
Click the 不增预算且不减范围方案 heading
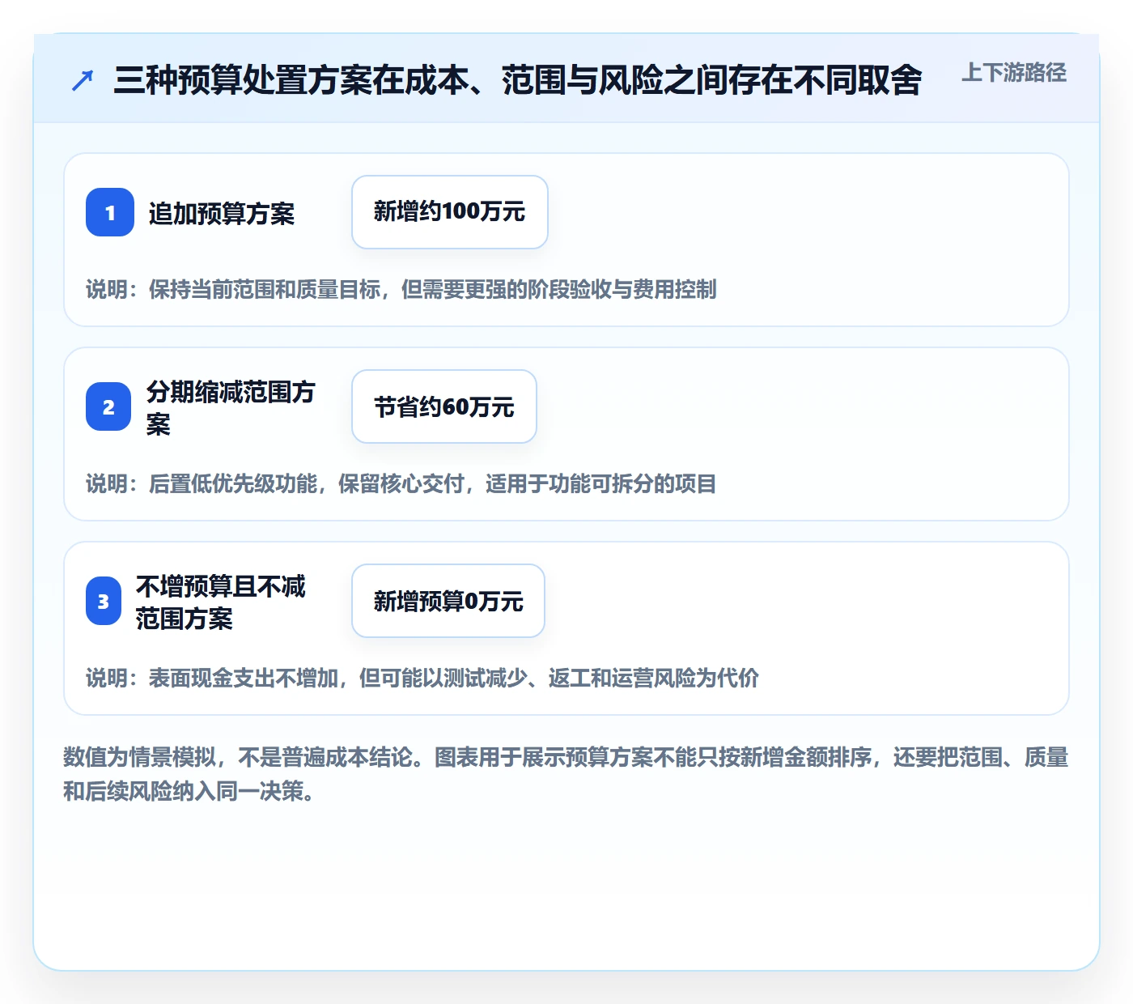point(221,602)
